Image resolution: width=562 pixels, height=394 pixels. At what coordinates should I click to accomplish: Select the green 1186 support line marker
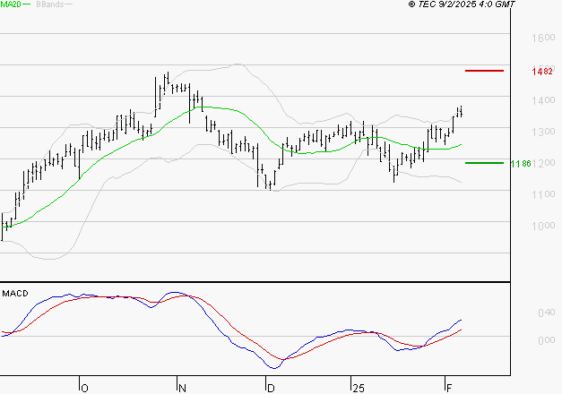[x=485, y=163]
